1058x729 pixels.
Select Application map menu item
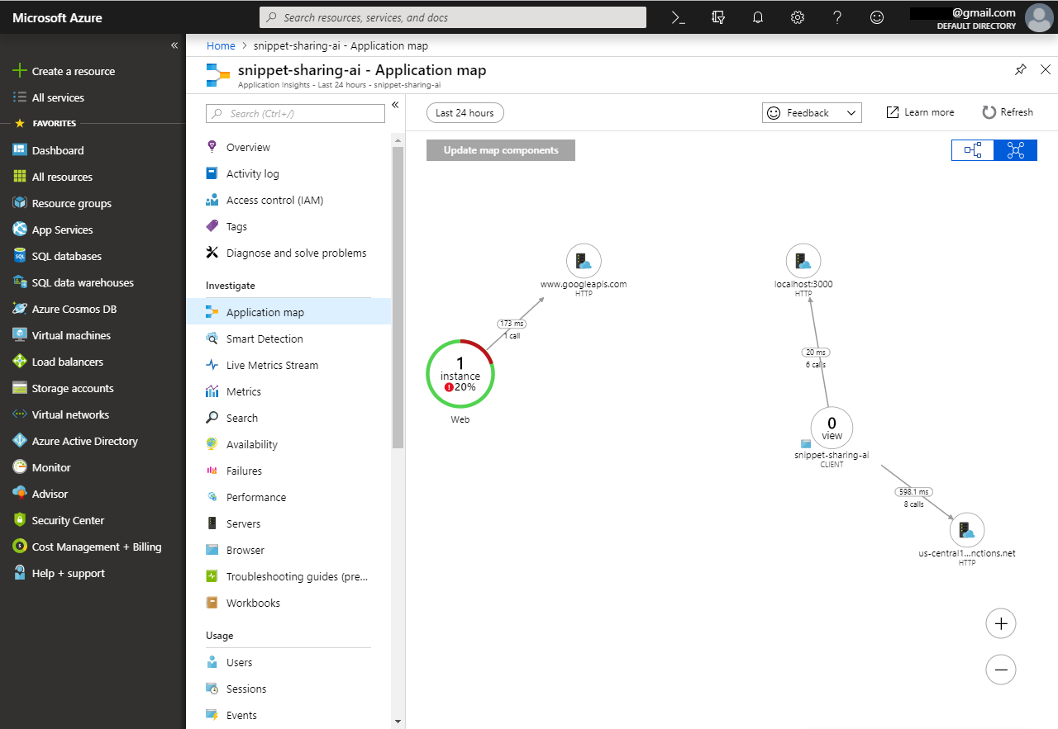[288, 312]
